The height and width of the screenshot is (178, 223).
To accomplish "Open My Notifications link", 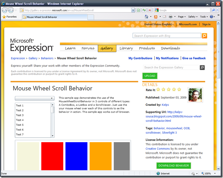I will tap(167, 58).
